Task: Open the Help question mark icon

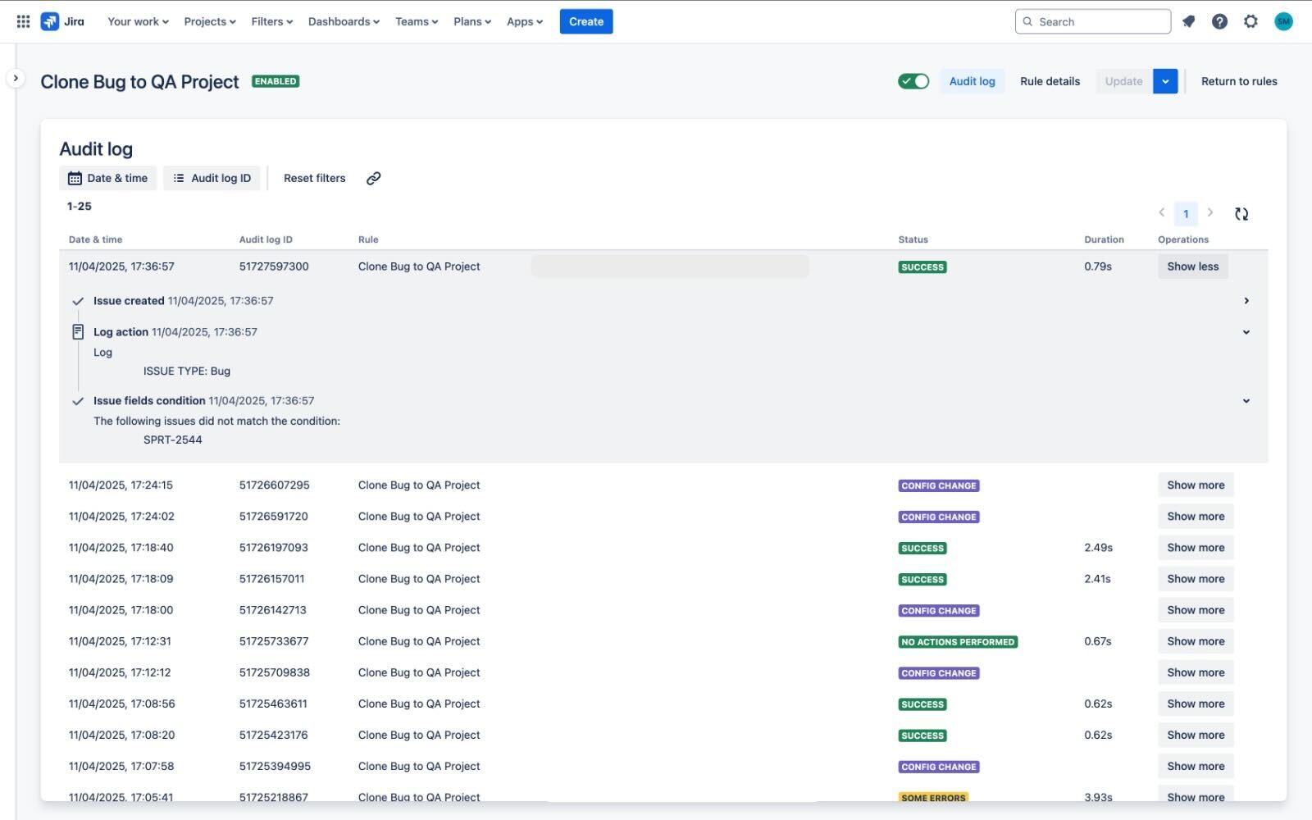Action: (x=1219, y=21)
